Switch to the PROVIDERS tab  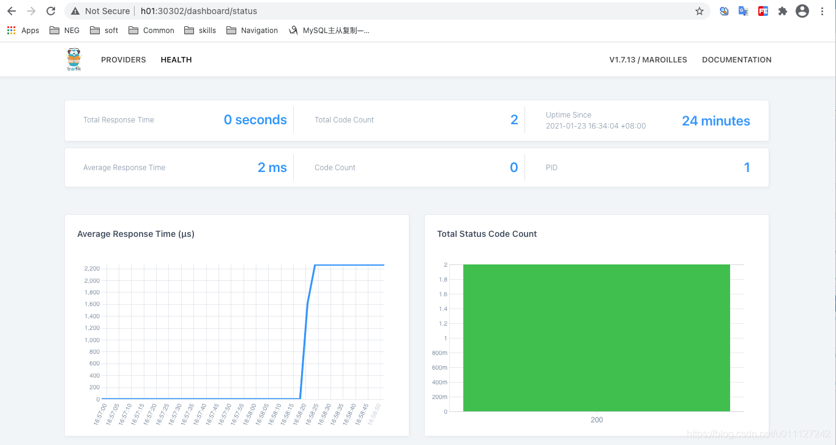pos(124,59)
